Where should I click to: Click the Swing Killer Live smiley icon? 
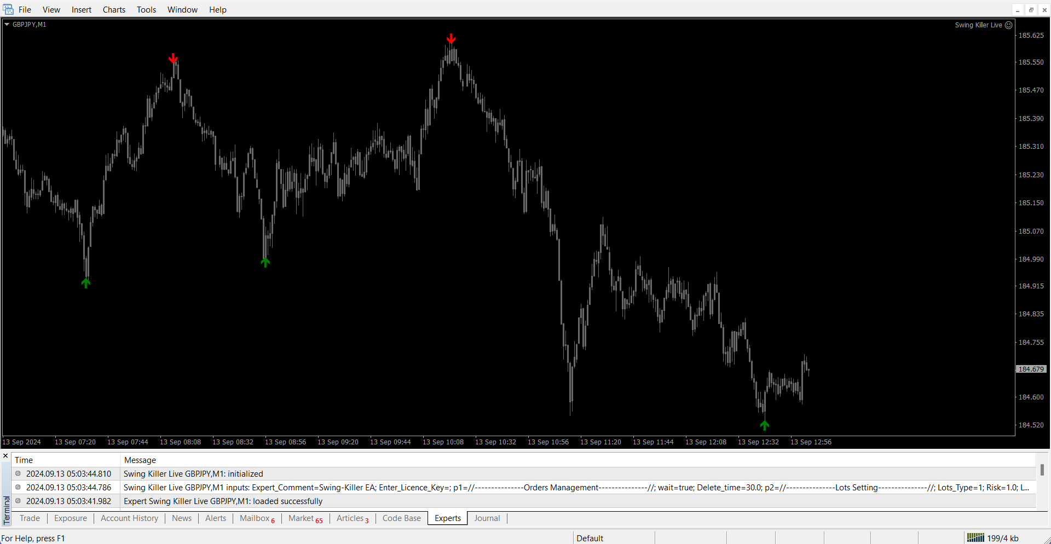pyautogui.click(x=1008, y=25)
